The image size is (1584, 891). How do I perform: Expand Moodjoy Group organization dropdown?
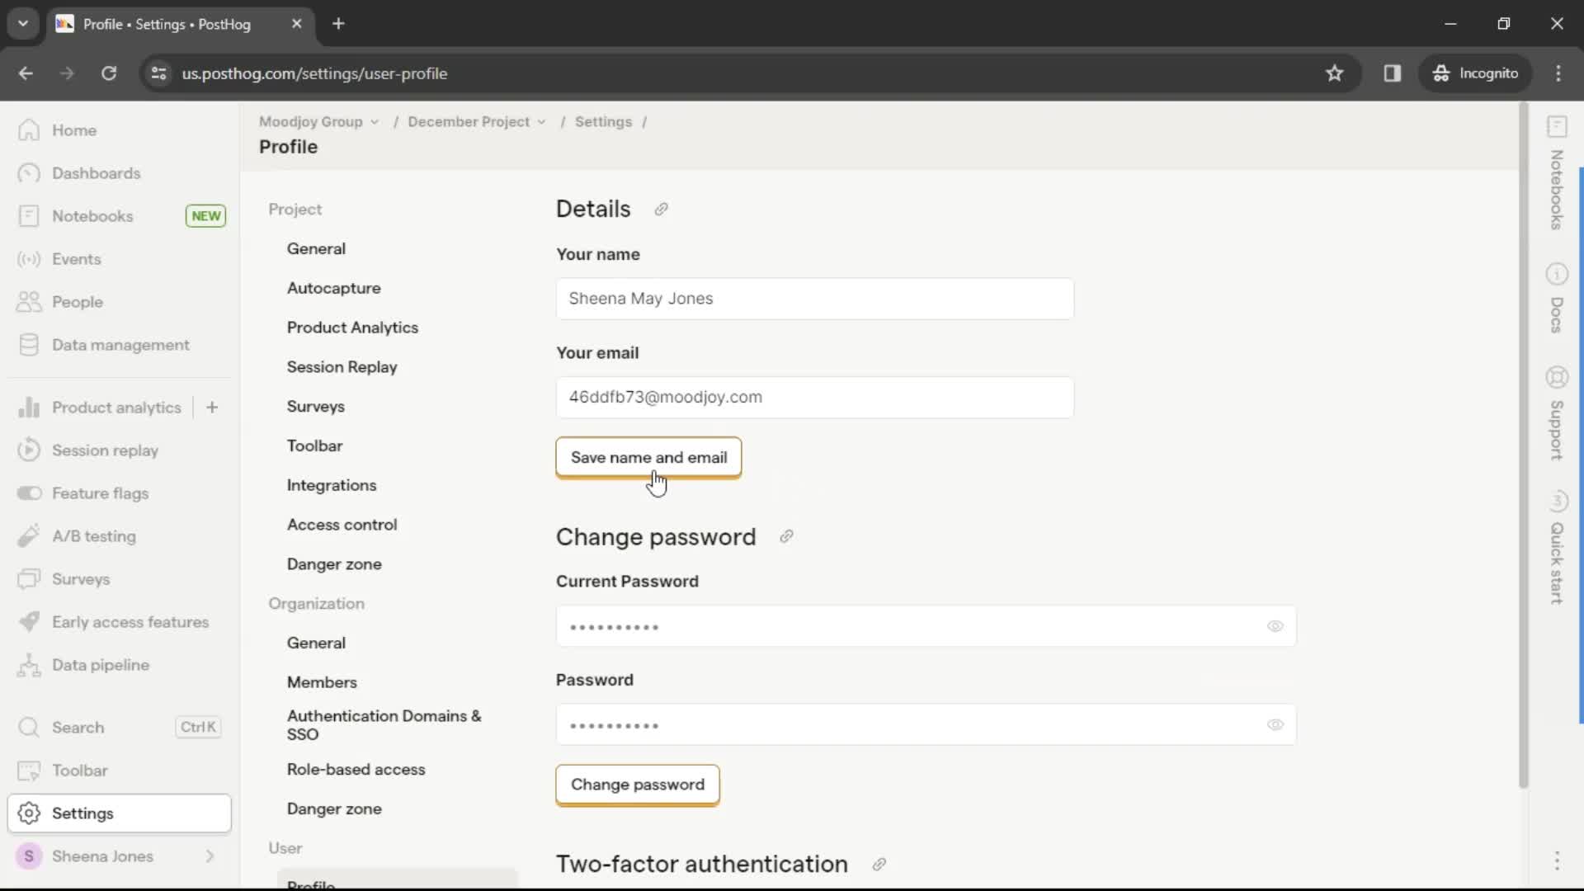coord(318,122)
